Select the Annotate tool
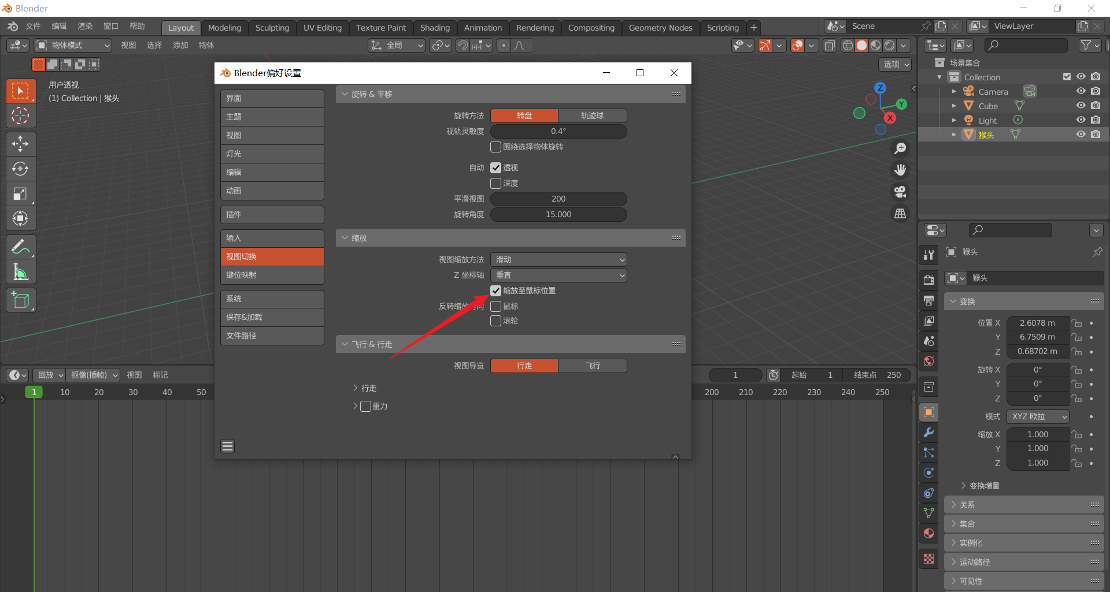Screen dimensions: 1110x592 21,247
